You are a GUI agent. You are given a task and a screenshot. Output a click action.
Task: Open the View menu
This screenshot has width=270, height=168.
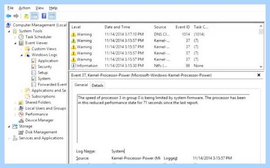(40, 8)
